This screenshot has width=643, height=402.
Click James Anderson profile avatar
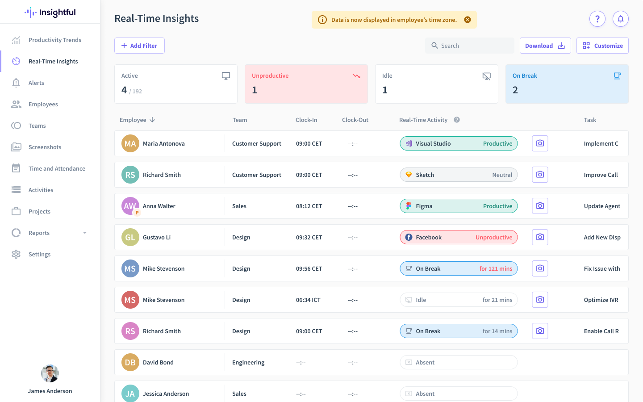click(x=50, y=373)
